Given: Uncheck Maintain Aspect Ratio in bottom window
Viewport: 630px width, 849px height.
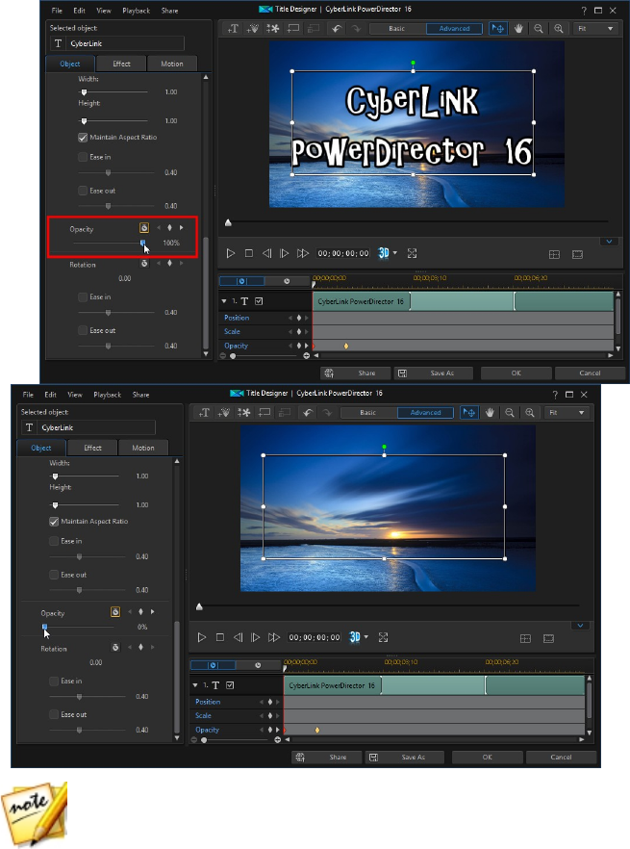Looking at the screenshot, I should [x=54, y=522].
